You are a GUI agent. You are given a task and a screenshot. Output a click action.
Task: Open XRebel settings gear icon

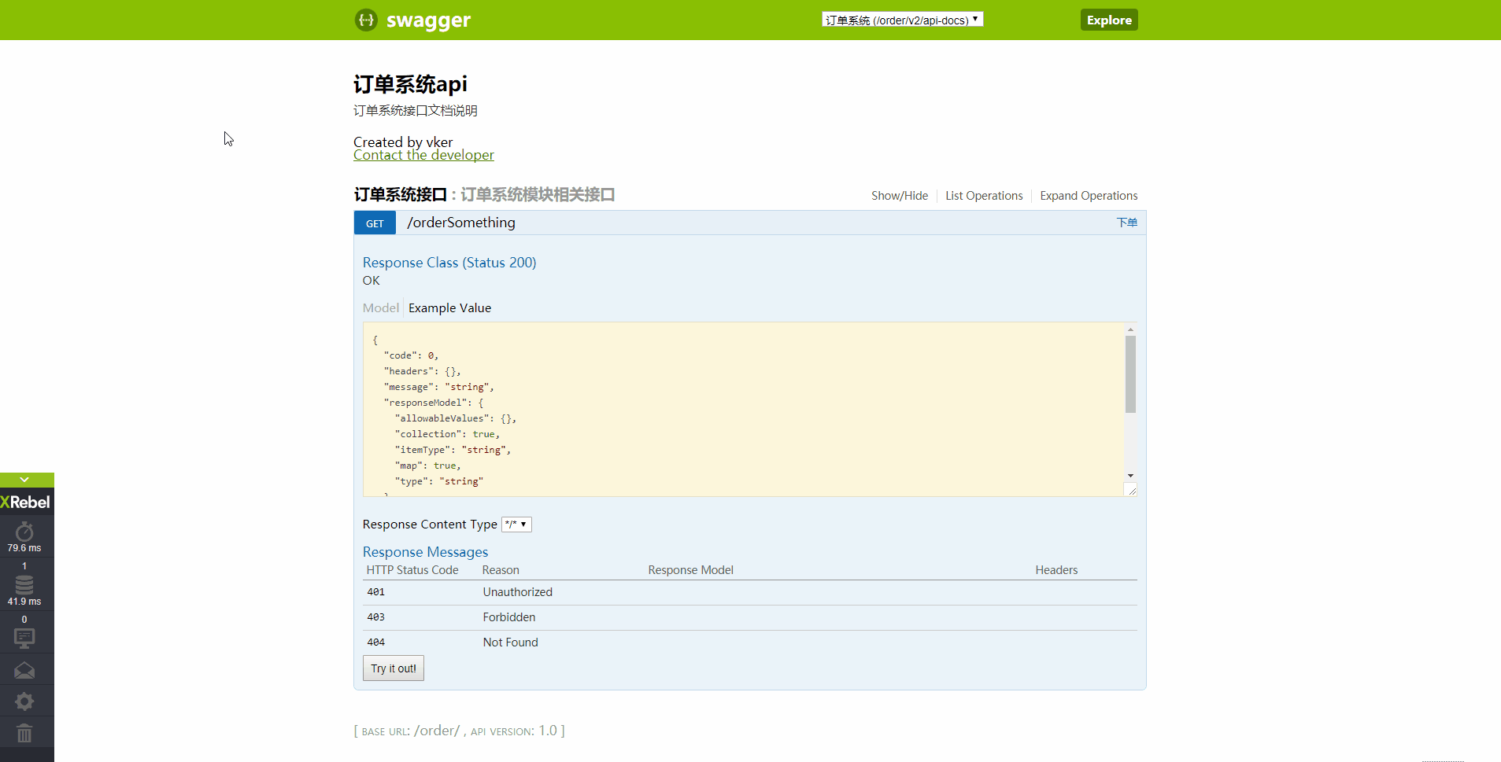pos(24,701)
